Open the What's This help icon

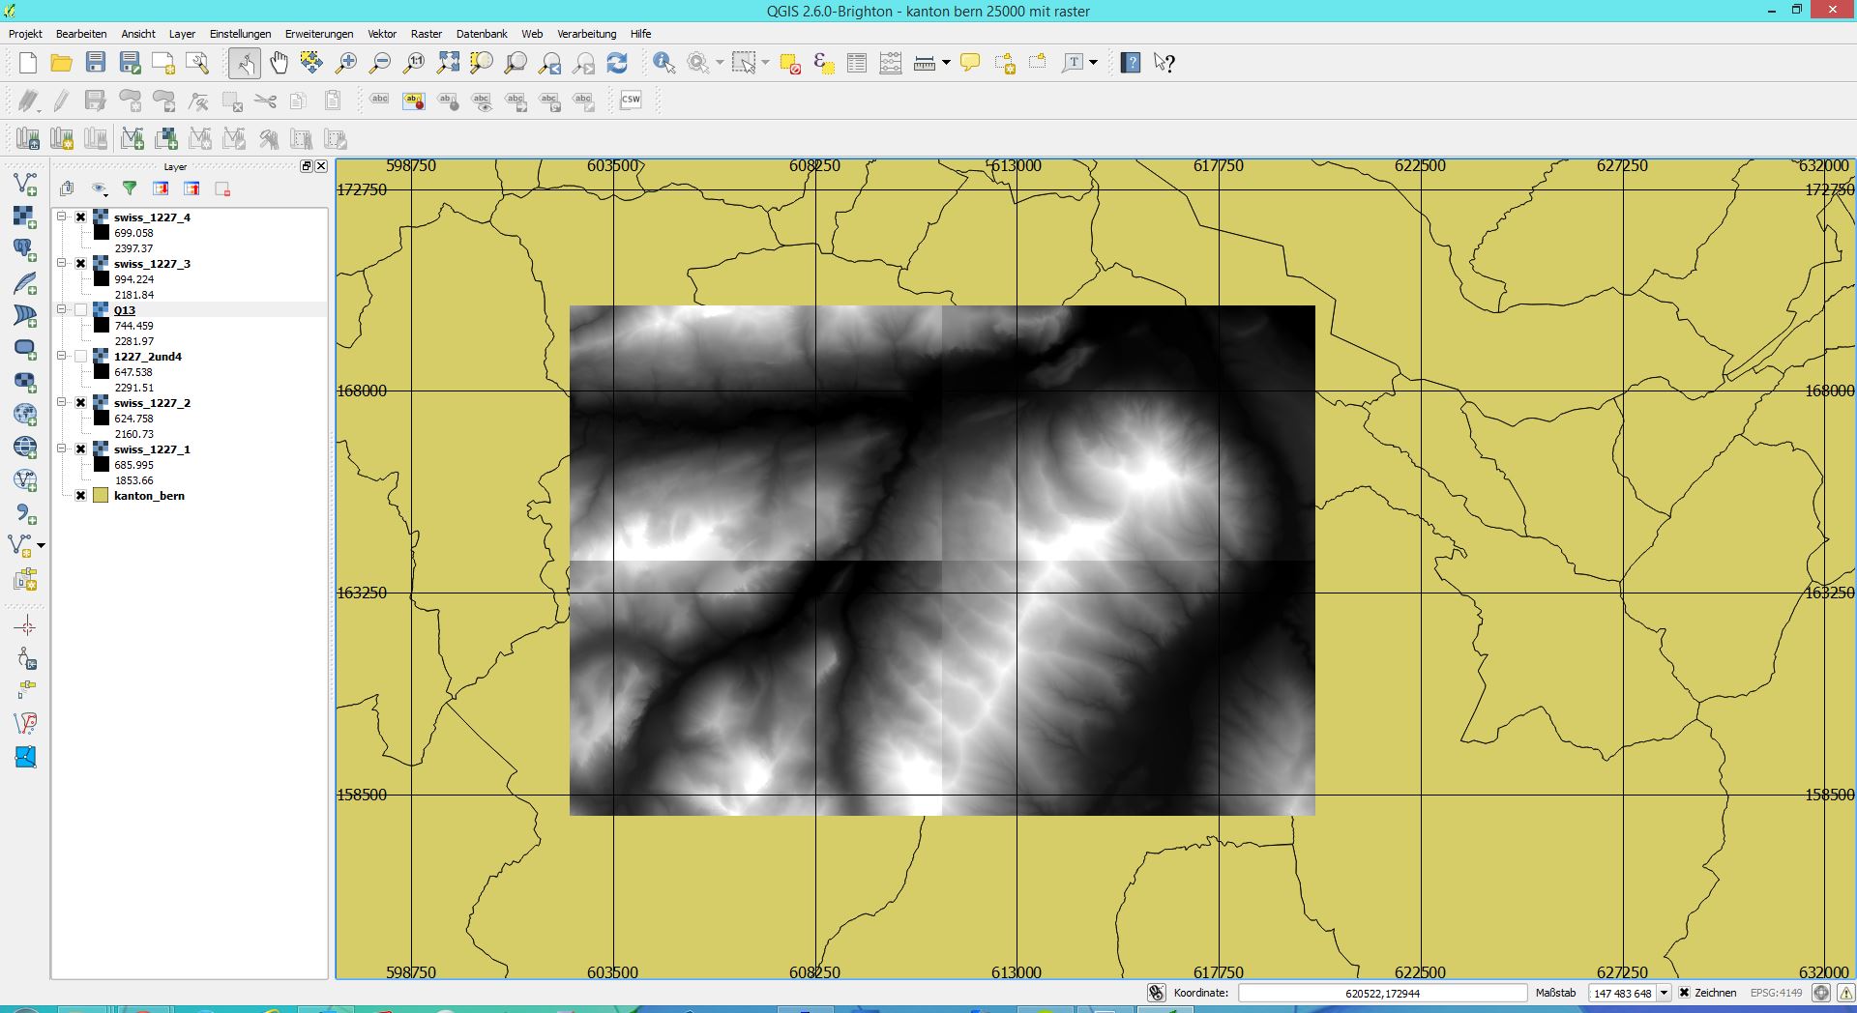tap(1164, 63)
